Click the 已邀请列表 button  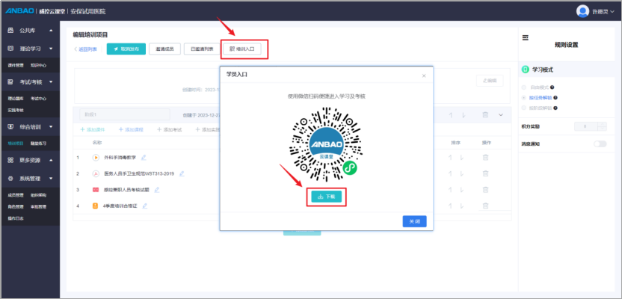point(202,49)
